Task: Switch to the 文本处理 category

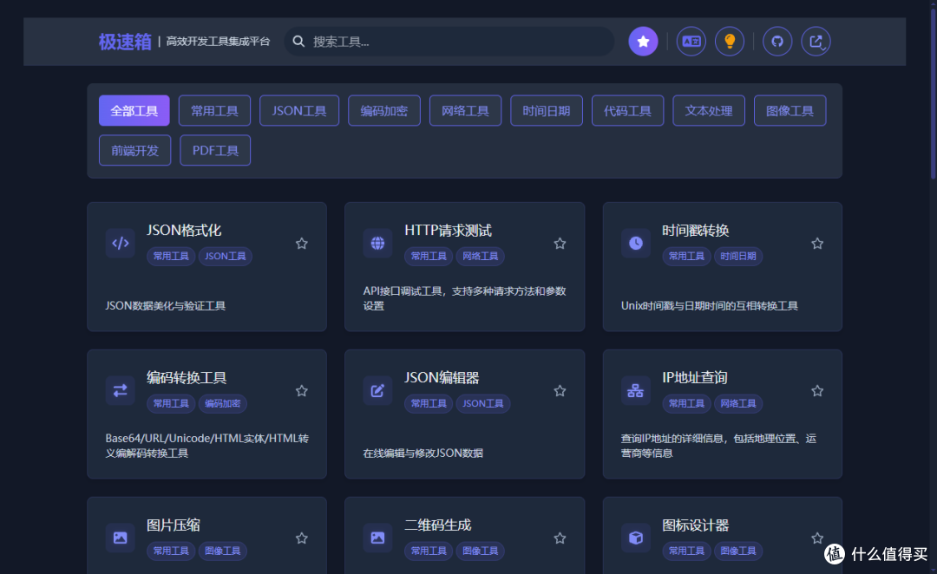Action: click(709, 110)
